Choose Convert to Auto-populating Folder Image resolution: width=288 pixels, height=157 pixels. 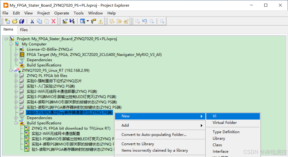click(x=160, y=135)
